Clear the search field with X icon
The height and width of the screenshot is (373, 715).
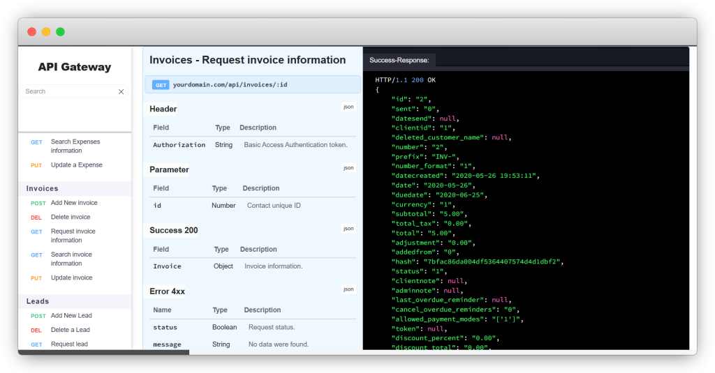tap(121, 91)
